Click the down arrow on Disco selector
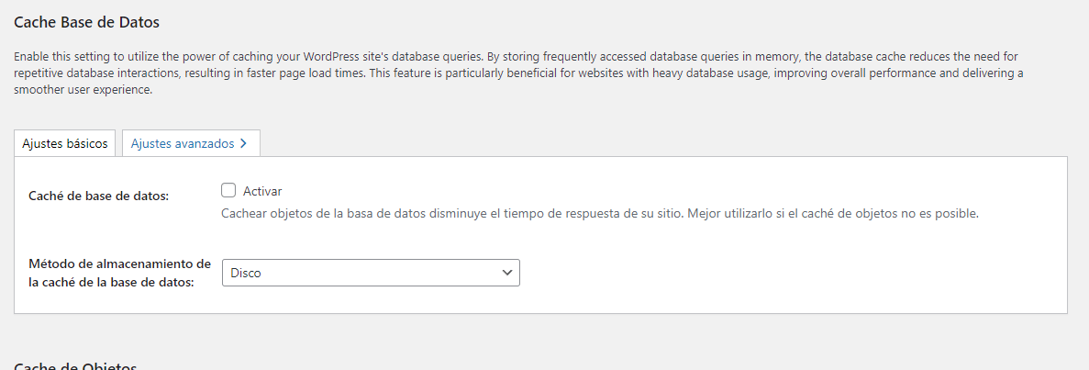Viewport: 1089px width, 370px height. coord(507,273)
